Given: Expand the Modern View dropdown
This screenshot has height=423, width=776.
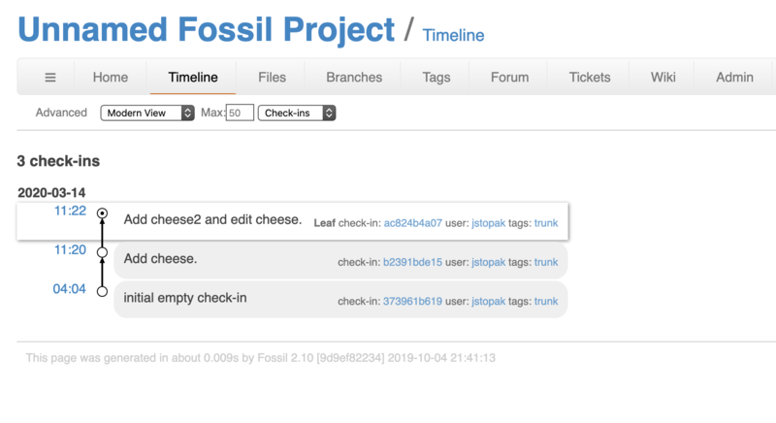Looking at the screenshot, I should pos(147,113).
